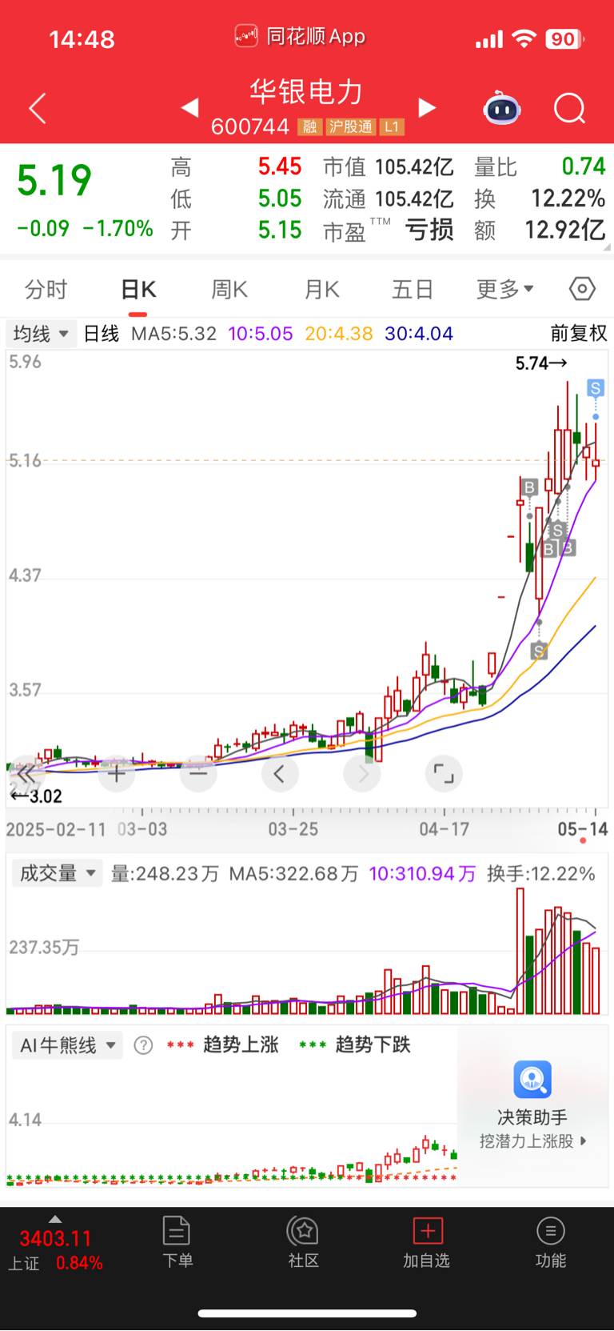Go back with the left chevron arrow
Image resolution: width=614 pixels, height=1331 pixels.
(38, 108)
